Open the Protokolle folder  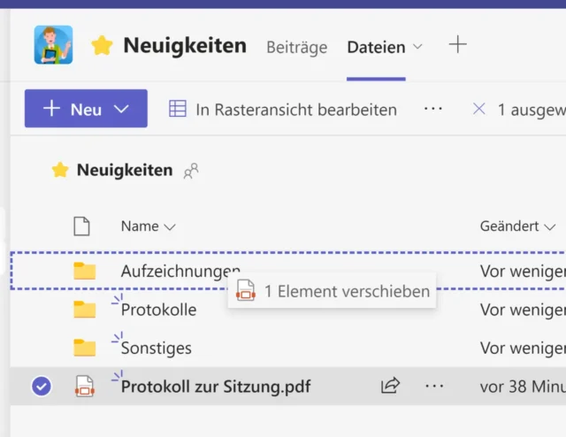[158, 310]
